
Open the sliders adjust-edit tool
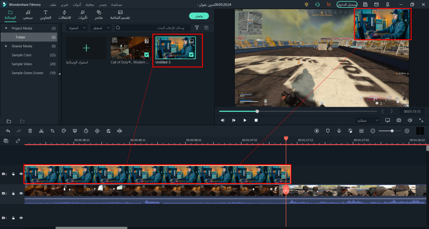pos(108,131)
